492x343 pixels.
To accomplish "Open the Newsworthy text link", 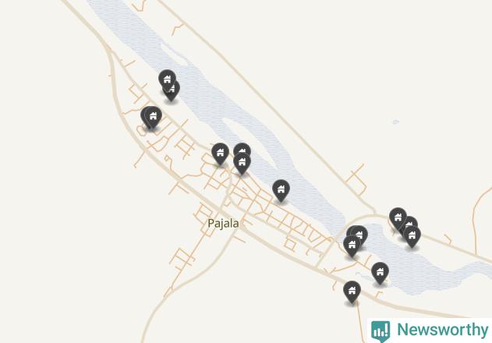I will [443, 330].
